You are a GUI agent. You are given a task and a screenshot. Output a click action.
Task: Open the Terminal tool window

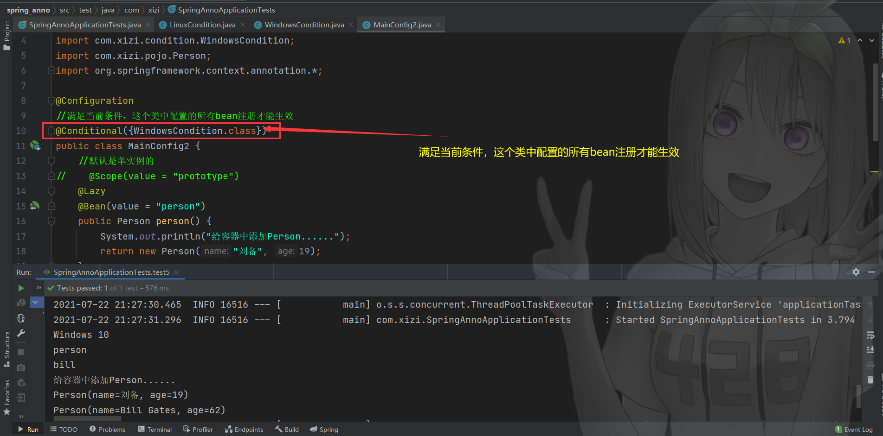(x=155, y=429)
